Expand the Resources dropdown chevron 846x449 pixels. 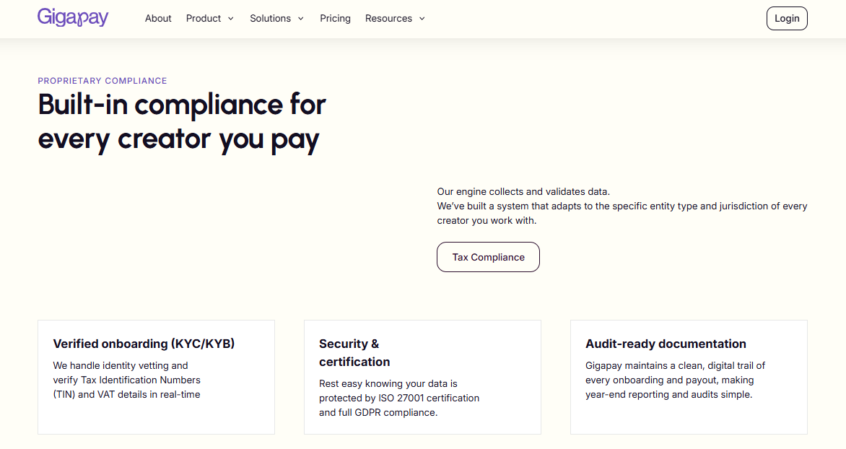pos(422,18)
